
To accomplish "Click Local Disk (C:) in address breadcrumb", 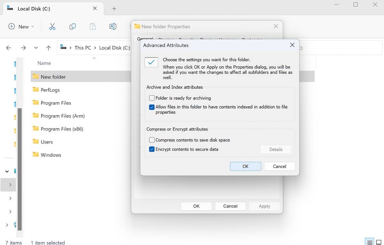I will (x=115, y=48).
